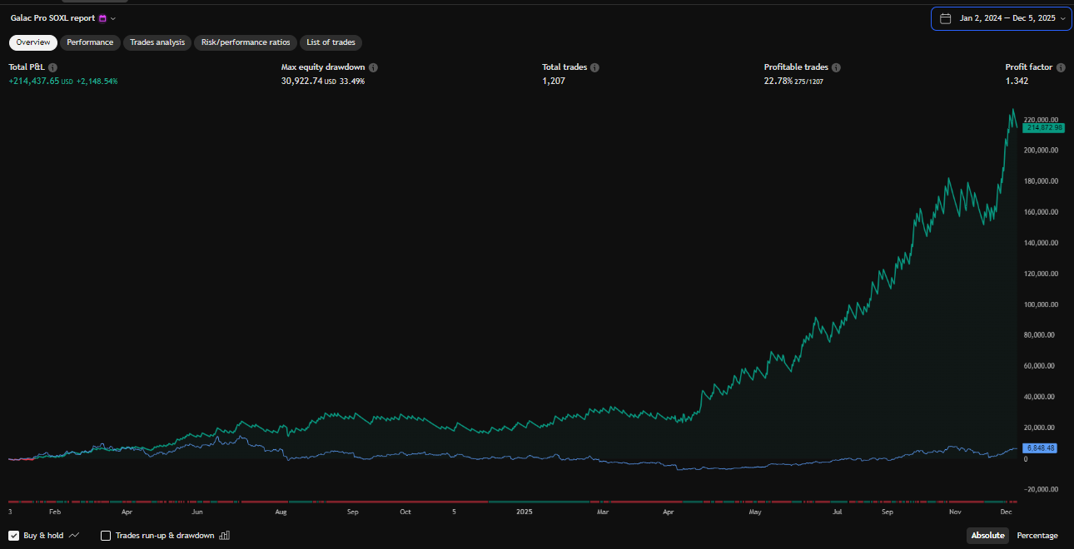Click the purple calendar icon by report title
This screenshot has height=549, width=1074.
[102, 18]
